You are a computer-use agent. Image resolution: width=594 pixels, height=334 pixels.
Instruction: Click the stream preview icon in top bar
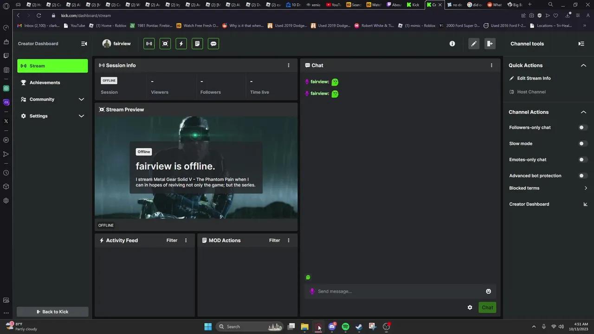pos(165,44)
